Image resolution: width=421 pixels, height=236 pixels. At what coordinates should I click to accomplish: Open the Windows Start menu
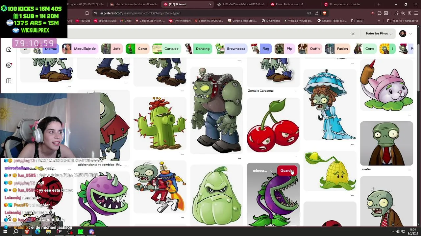[x=5, y=232]
